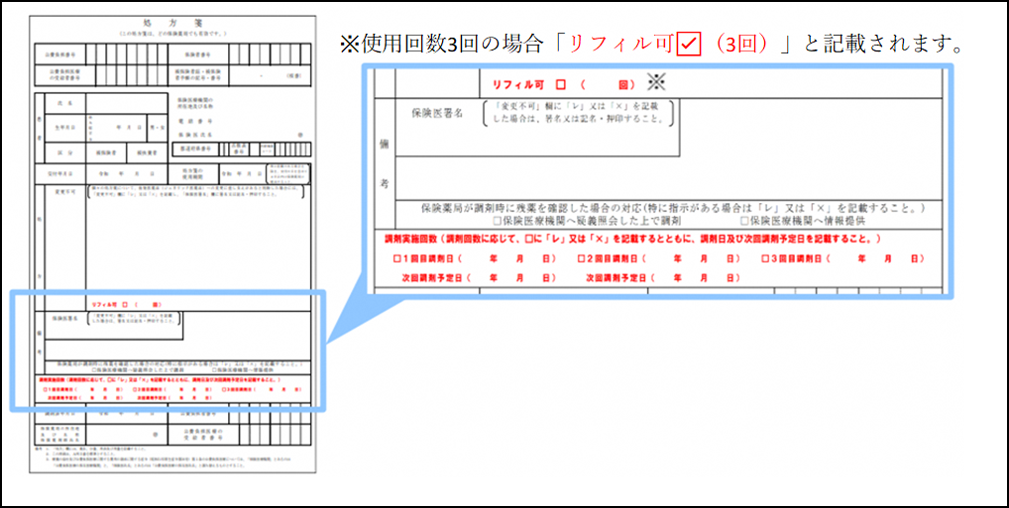The width and height of the screenshot is (1009, 508).
Task: Click the 生年月日 label on the small form
Action: (x=65, y=128)
